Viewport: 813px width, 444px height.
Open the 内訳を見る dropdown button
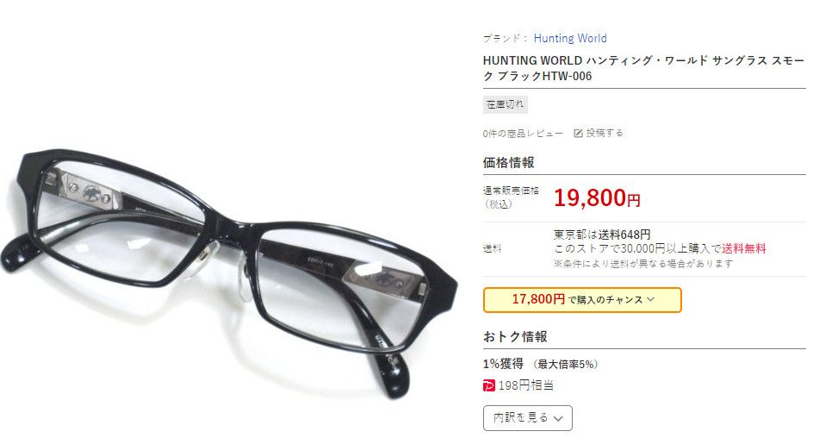(527, 418)
